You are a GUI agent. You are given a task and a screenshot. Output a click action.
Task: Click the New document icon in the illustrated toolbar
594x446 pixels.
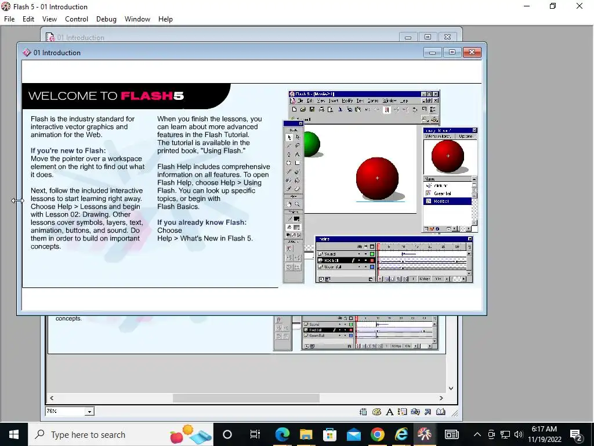294,110
